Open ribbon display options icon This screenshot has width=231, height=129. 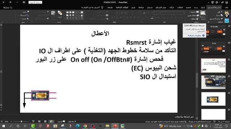[x=24, y=3]
